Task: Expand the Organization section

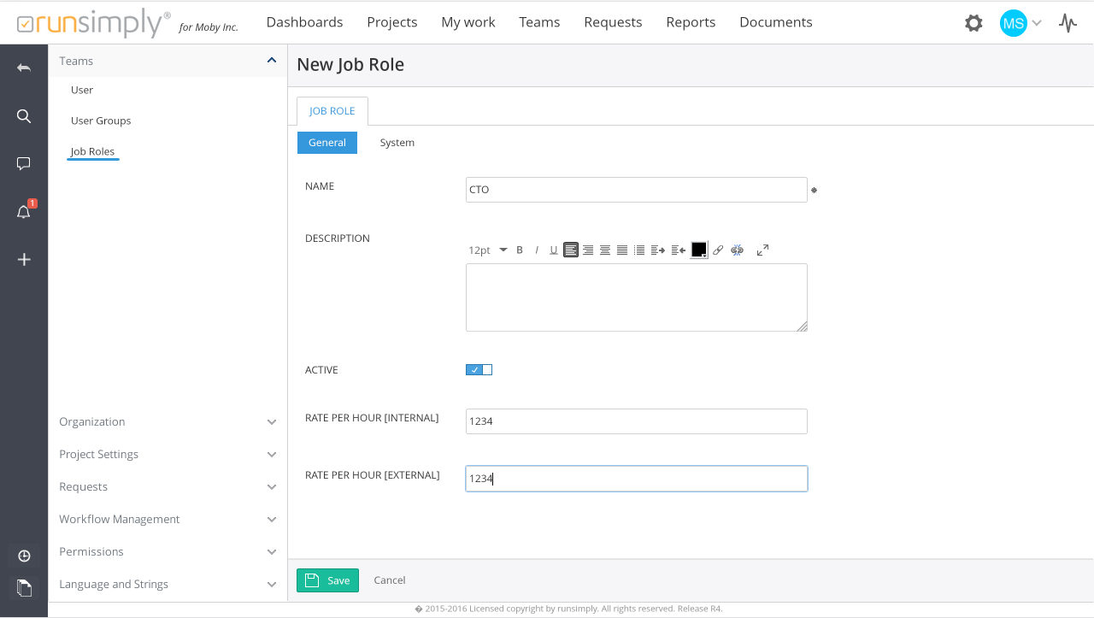Action: point(168,422)
